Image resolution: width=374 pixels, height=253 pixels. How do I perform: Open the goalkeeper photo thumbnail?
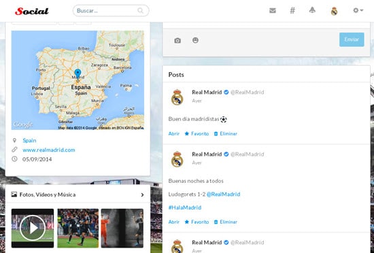pos(122,229)
